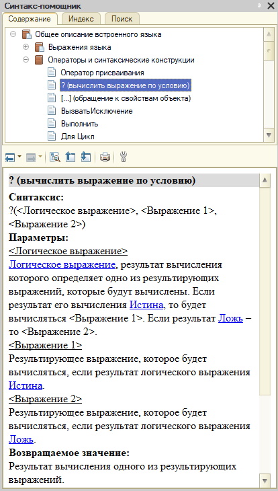Follow Истина link under <Выражение 1> section
Viewport: 278px width, 491px height.
tap(26, 385)
